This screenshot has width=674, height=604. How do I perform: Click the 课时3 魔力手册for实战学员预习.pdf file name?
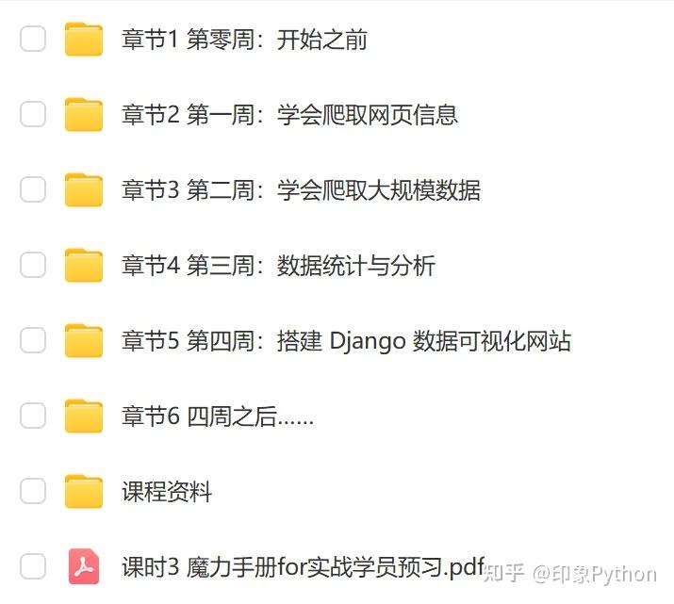(304, 567)
